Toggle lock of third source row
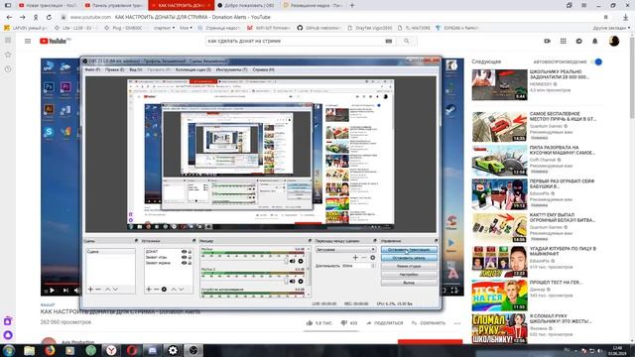The image size is (635, 357). click(190, 263)
